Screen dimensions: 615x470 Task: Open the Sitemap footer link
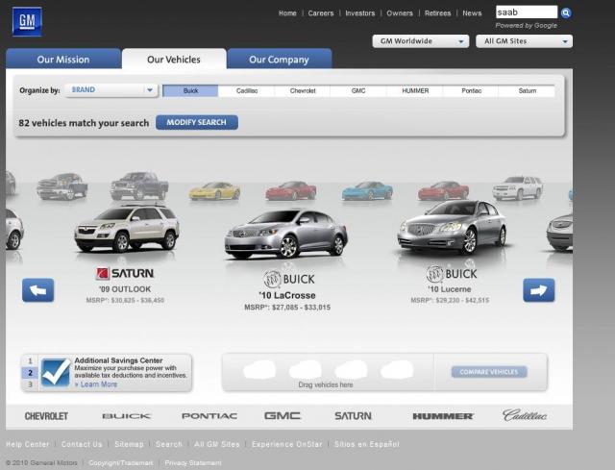pyautogui.click(x=129, y=444)
